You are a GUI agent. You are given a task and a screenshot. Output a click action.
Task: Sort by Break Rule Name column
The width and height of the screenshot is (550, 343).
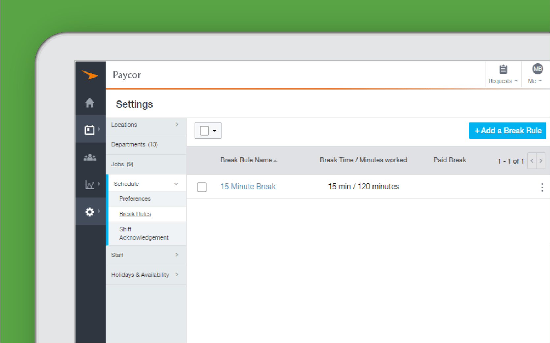(x=249, y=160)
